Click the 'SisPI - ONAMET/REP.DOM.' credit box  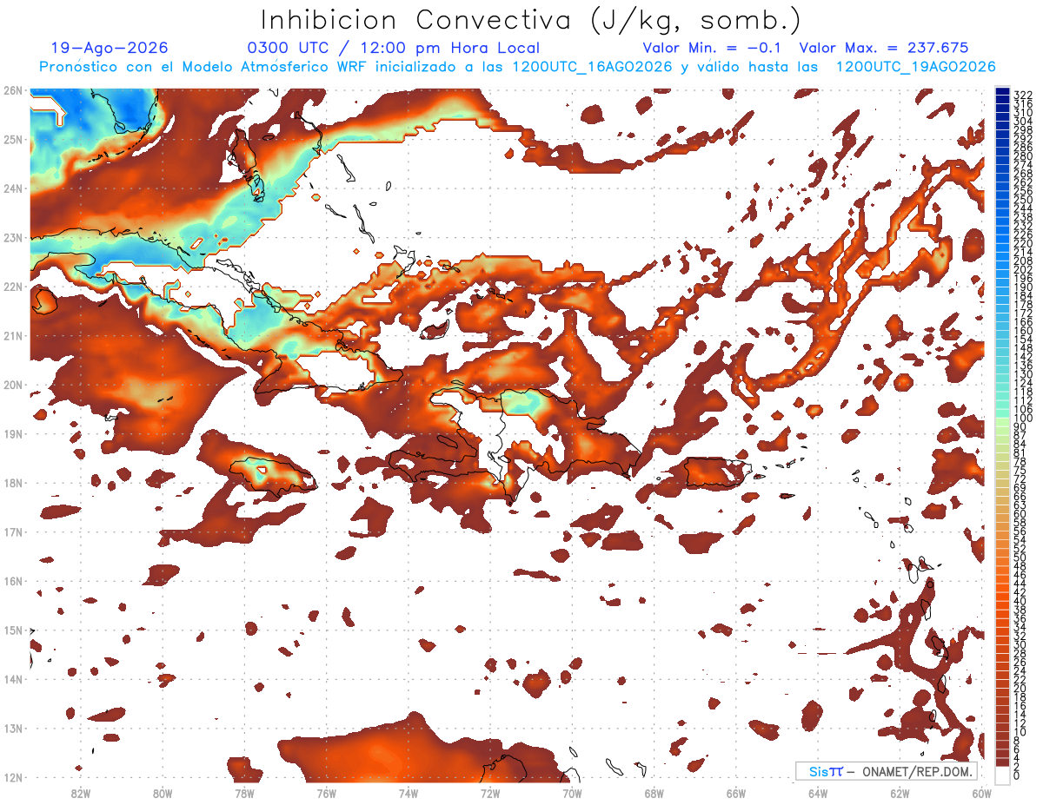click(x=886, y=771)
